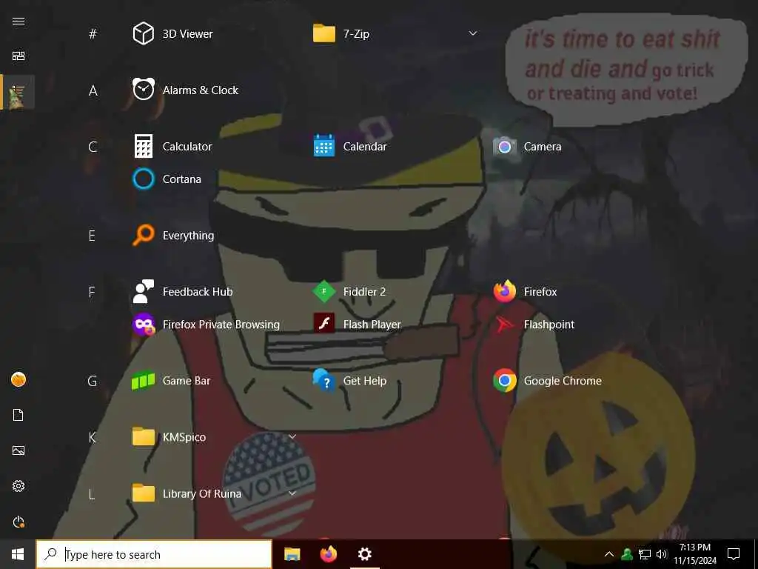Click the green user tray icon

pos(627,554)
